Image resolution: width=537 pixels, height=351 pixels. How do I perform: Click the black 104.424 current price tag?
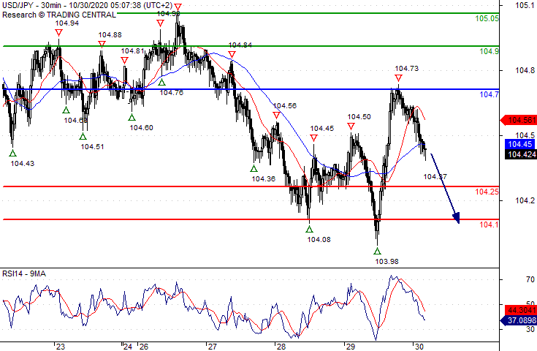[520, 154]
